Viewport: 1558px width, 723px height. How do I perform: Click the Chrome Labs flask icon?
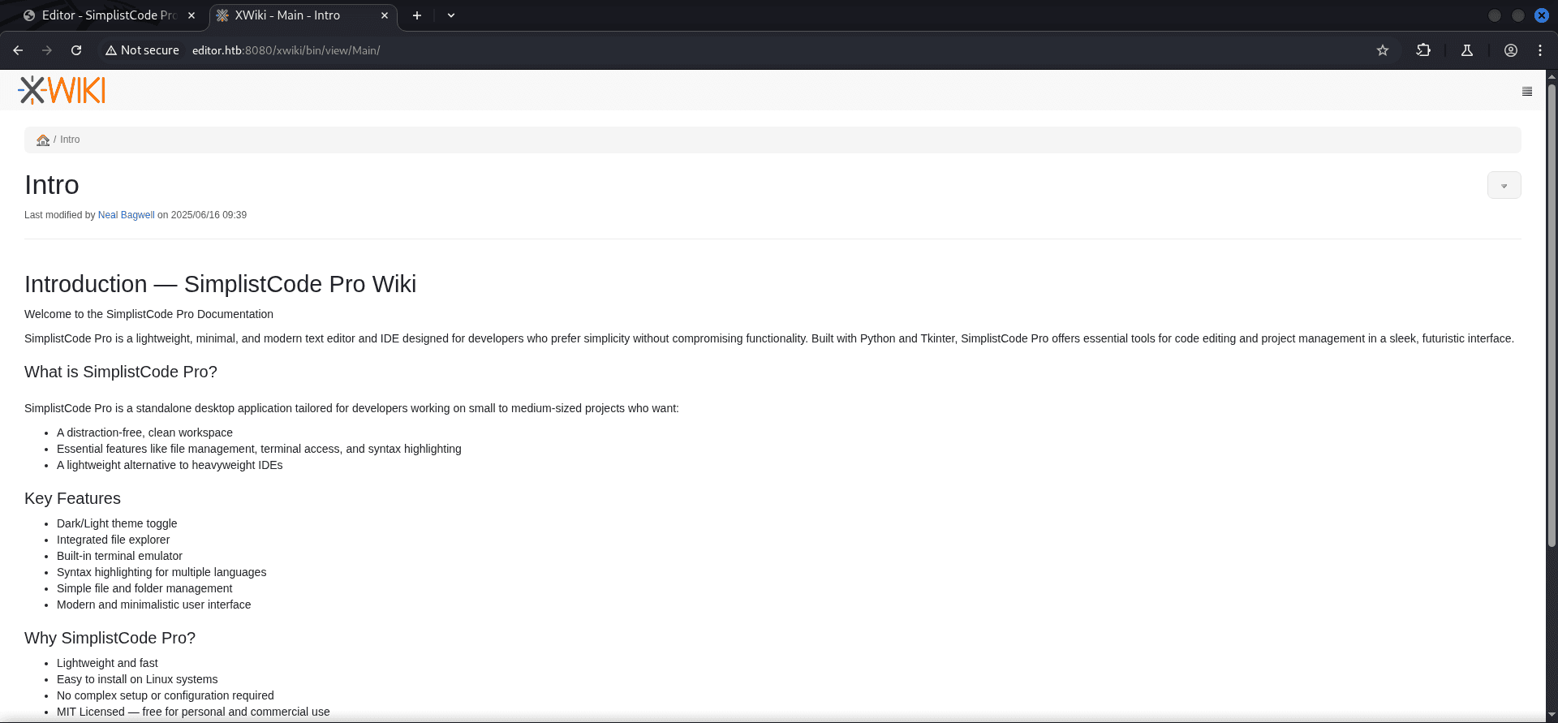(x=1466, y=50)
